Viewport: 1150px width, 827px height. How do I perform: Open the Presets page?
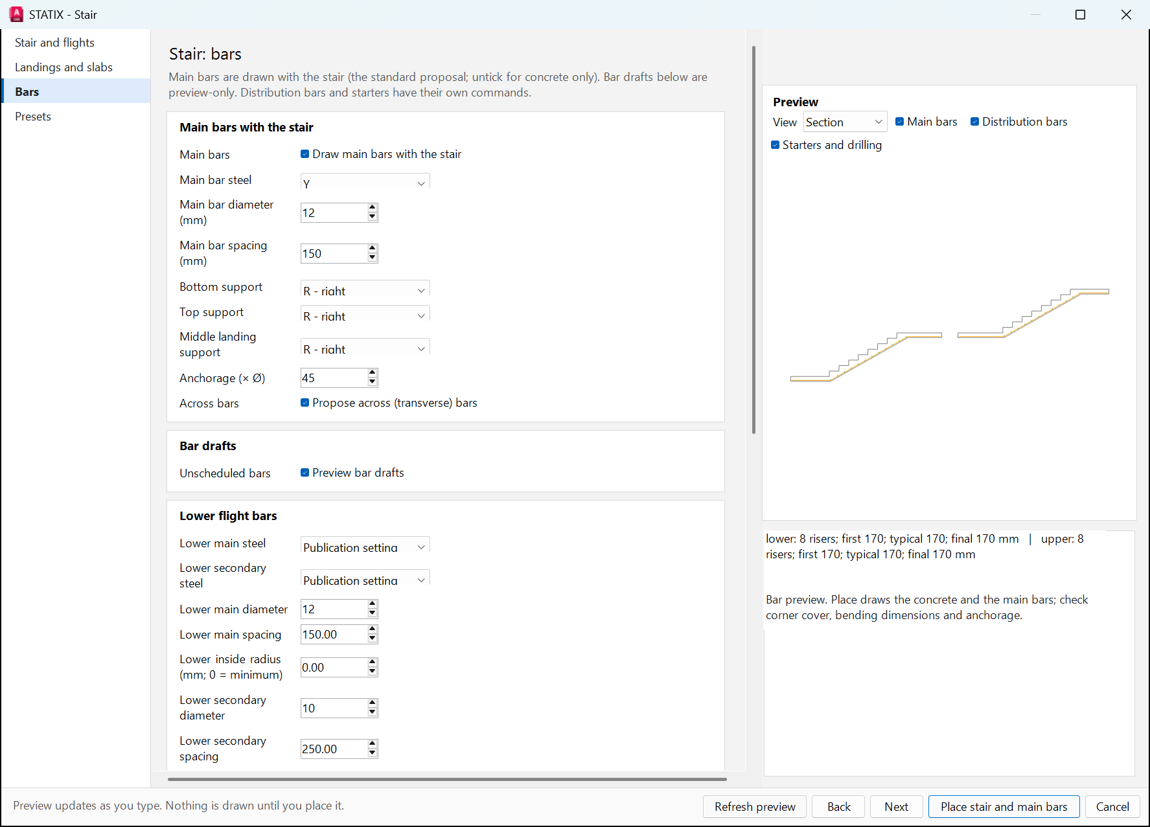click(76, 117)
